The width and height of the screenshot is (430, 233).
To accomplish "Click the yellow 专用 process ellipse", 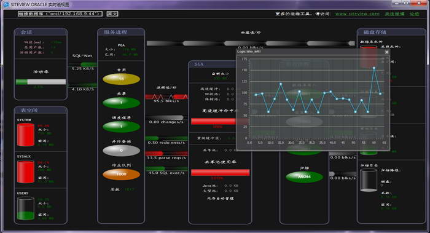I will pyautogui.click(x=121, y=79).
